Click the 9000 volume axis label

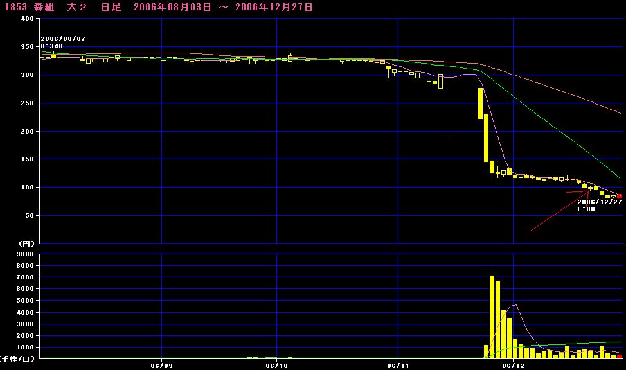point(25,254)
